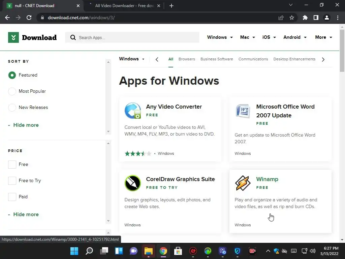Open the Winamp lightning bolt icon

coord(243,183)
